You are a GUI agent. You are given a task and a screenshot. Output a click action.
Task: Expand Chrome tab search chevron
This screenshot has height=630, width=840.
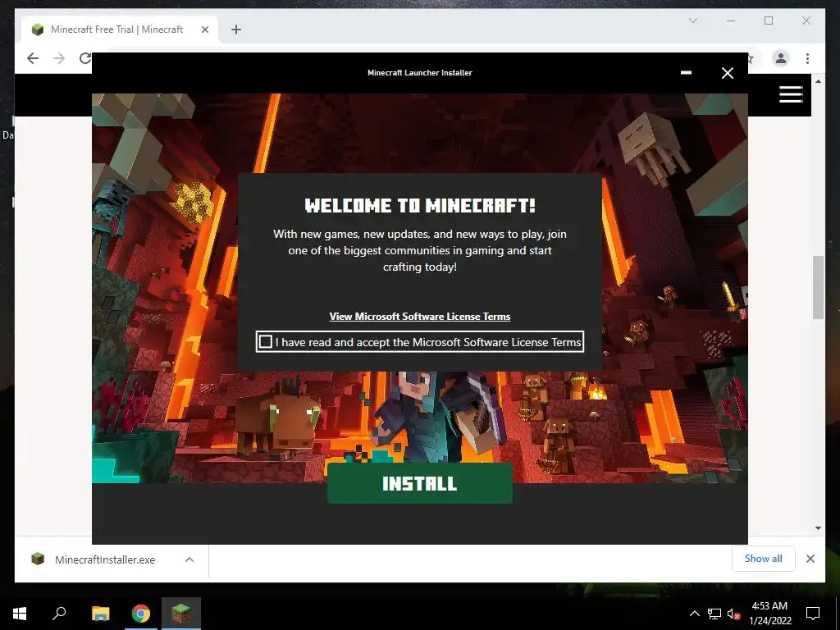click(x=692, y=21)
